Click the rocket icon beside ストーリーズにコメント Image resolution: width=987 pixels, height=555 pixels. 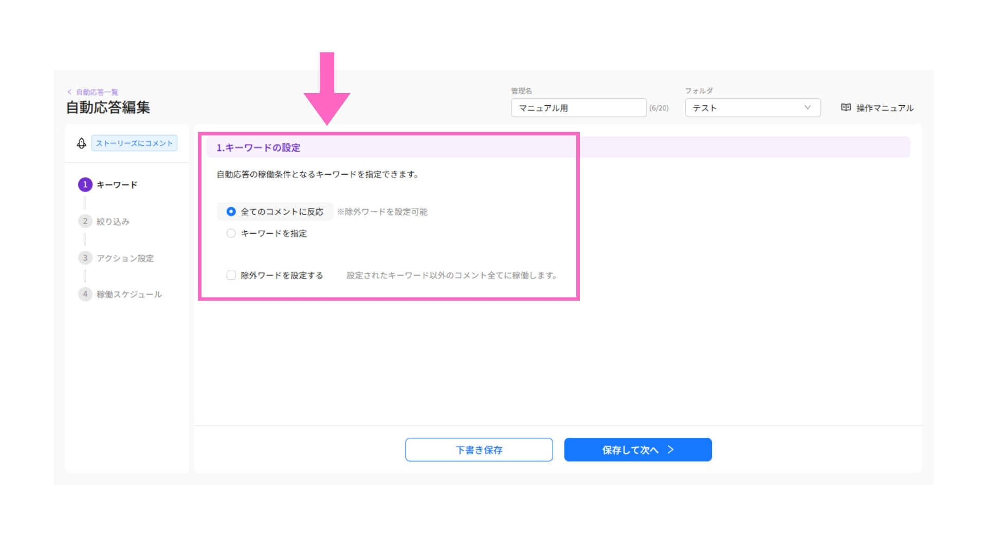pos(81,143)
